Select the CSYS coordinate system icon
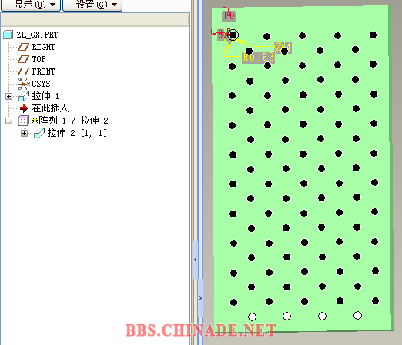 (24, 84)
